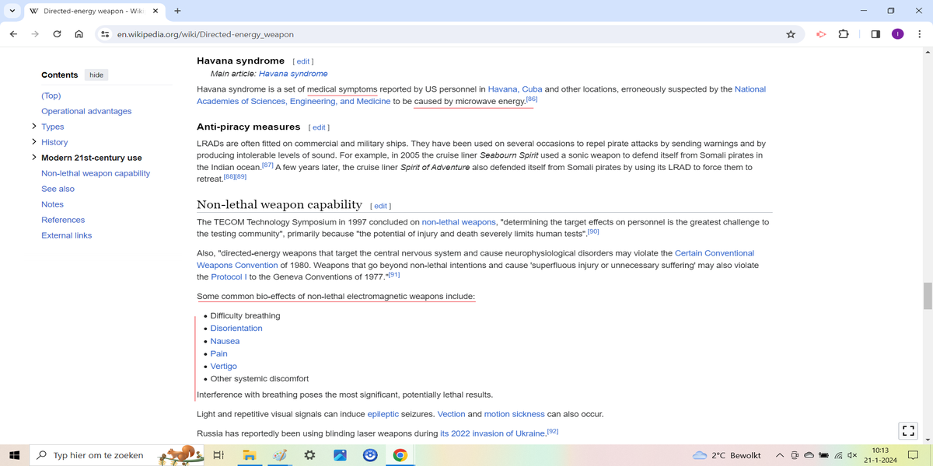
Task: Click the page vertical scrollbar thumb
Action: 928,296
